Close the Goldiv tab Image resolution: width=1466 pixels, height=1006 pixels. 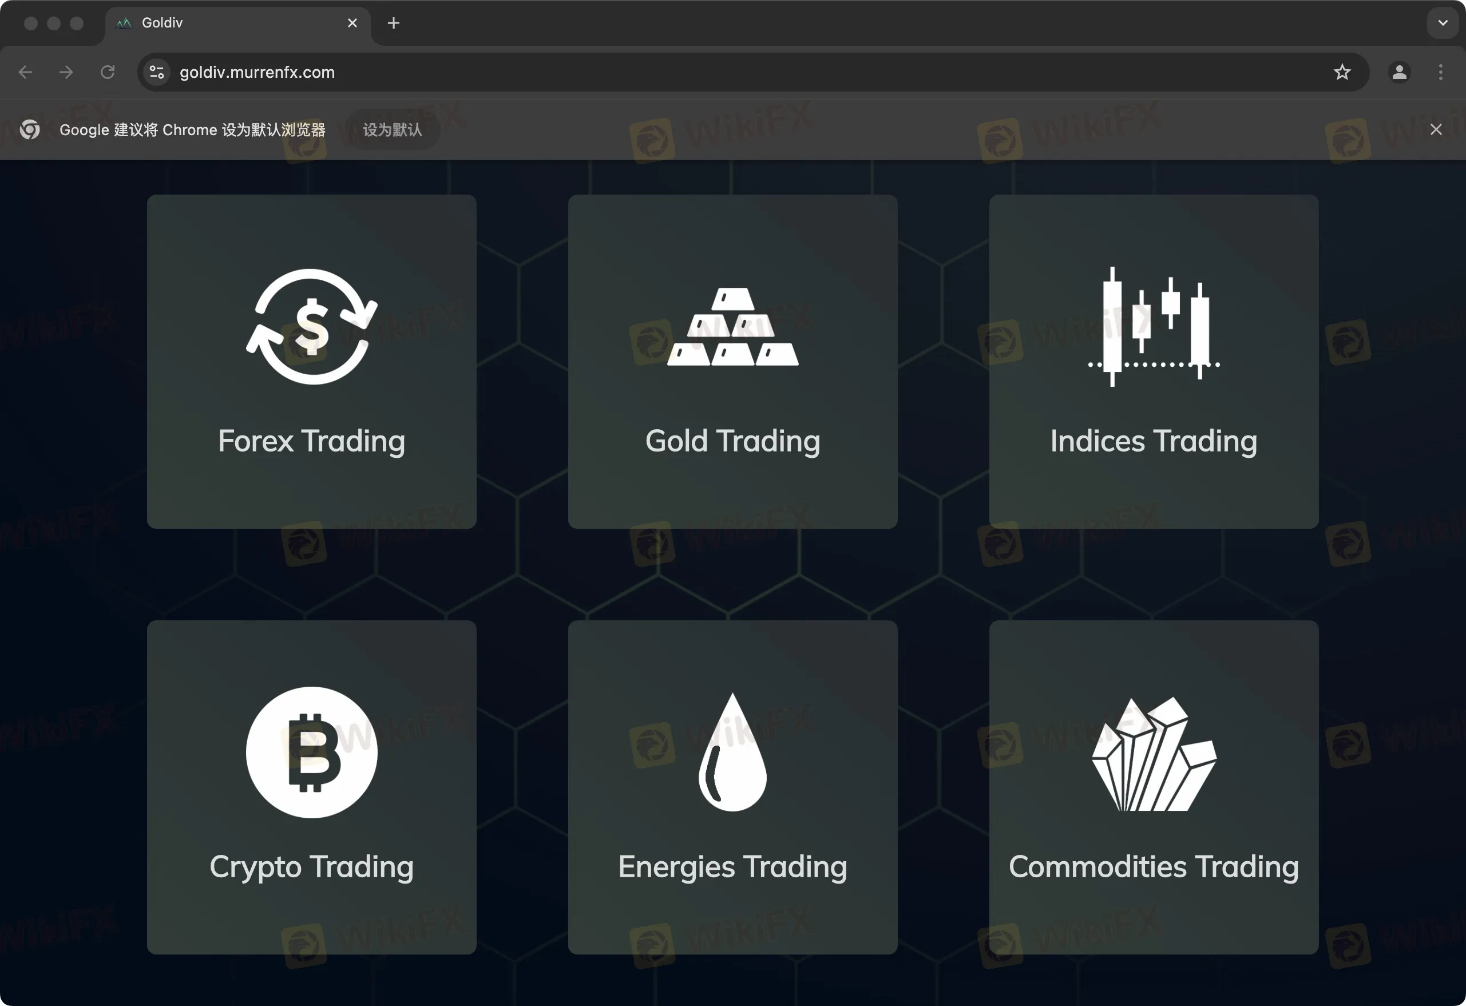[x=352, y=23]
